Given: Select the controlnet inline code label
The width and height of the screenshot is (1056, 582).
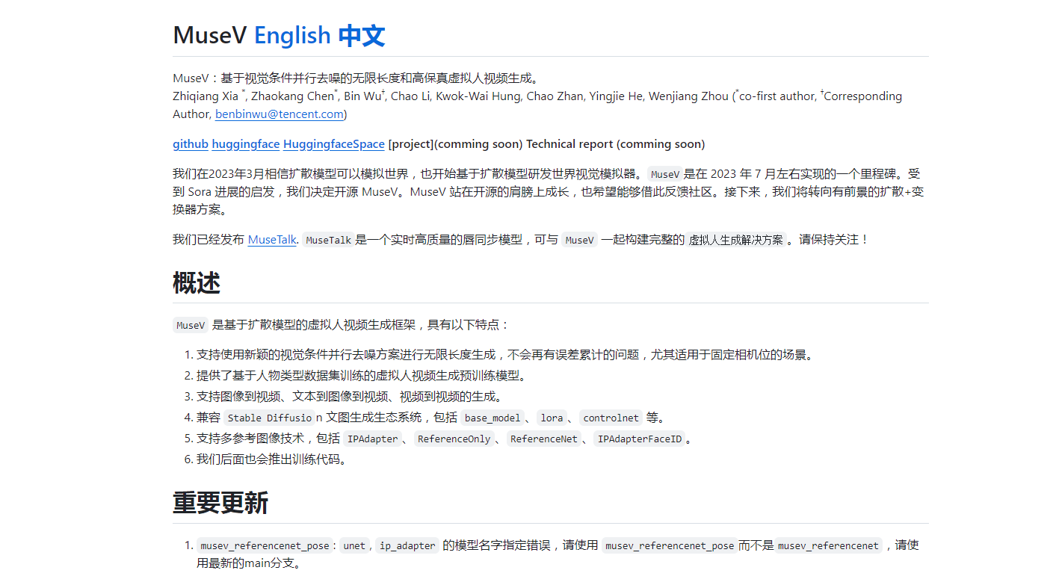Looking at the screenshot, I should [611, 418].
